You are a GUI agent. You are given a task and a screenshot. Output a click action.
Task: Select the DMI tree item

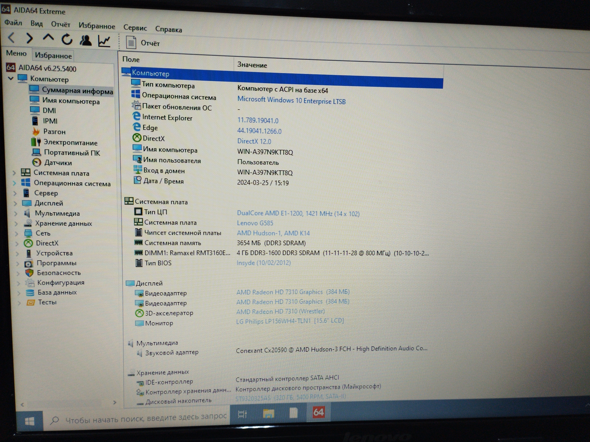coord(43,110)
